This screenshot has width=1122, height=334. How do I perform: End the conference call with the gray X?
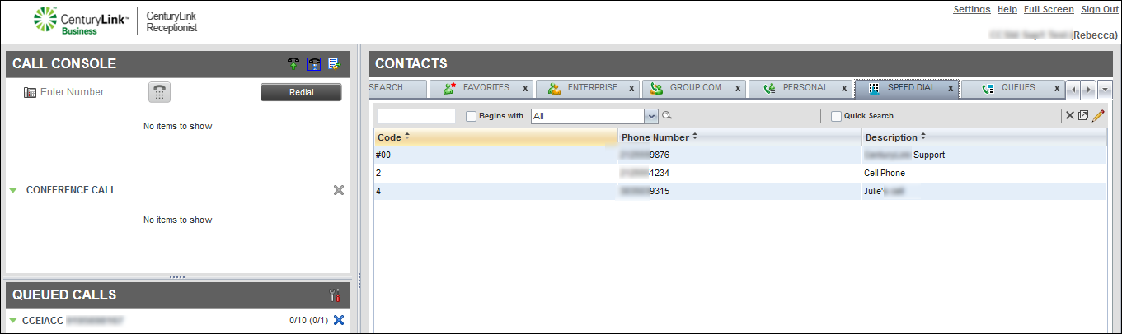(x=339, y=190)
